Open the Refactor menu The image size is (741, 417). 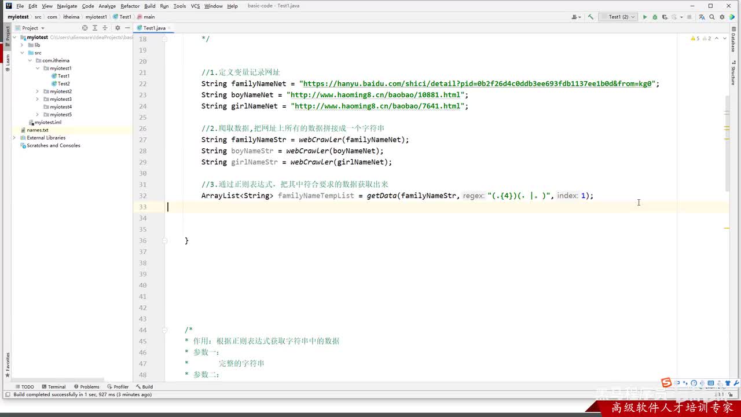coord(130,6)
